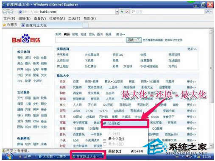Click the red X stop-loading icon
The height and width of the screenshot is (161, 215).
(x=127, y=12)
